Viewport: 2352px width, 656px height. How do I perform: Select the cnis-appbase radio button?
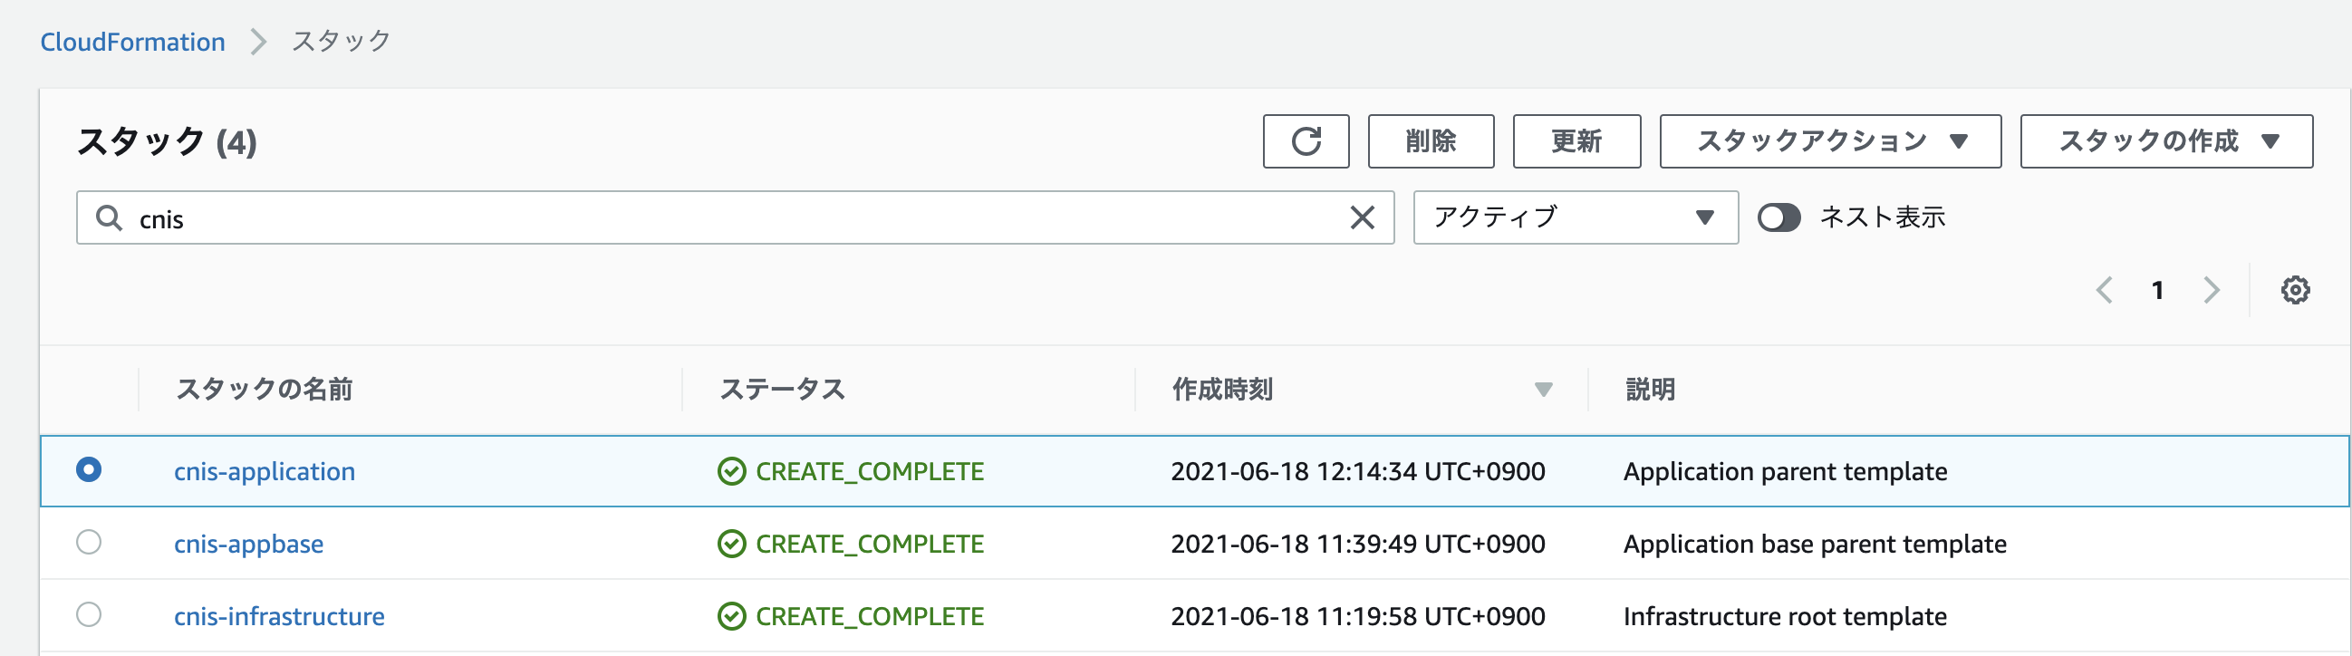[89, 542]
